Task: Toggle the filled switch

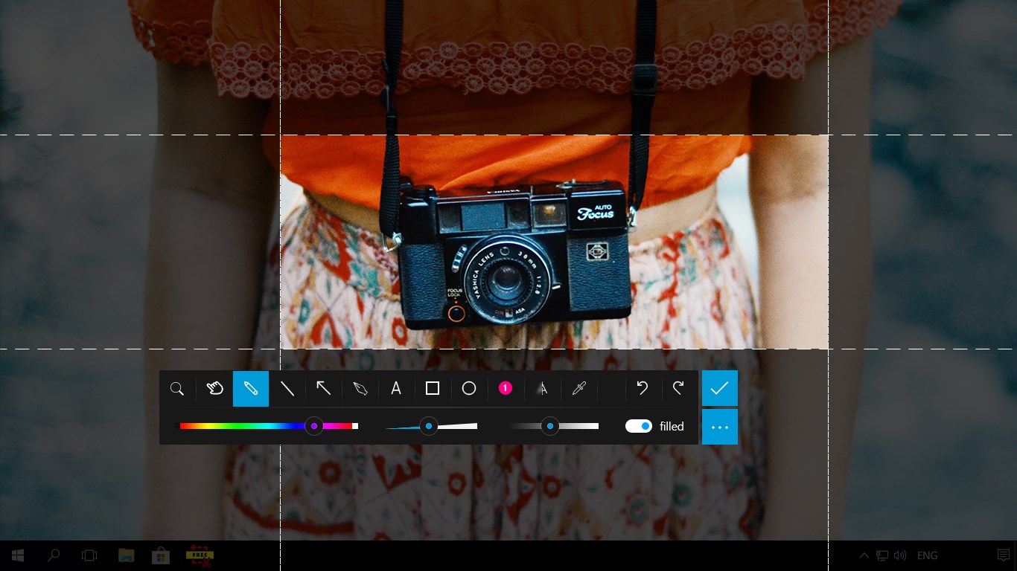Action: pyautogui.click(x=639, y=426)
